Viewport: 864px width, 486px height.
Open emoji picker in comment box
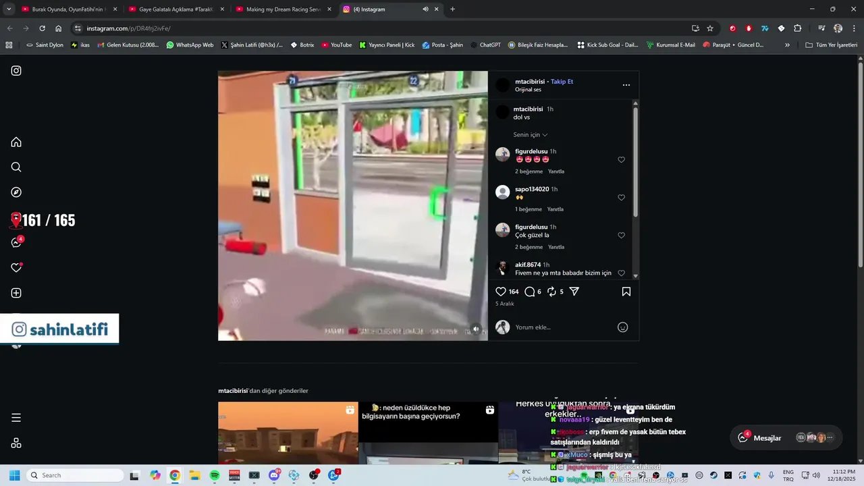point(623,327)
